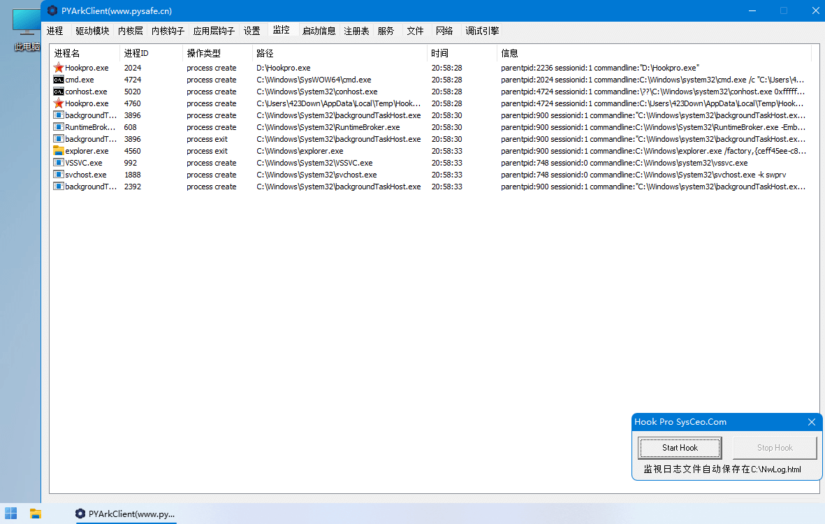Open the 设置 tab
Image resolution: width=825 pixels, height=524 pixels.
point(252,31)
